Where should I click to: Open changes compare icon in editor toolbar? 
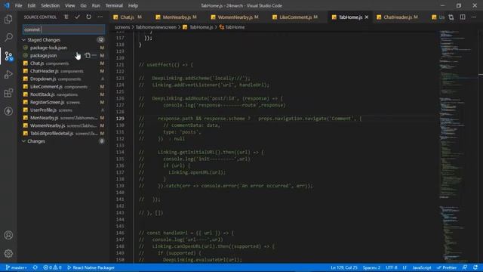[x=451, y=17]
